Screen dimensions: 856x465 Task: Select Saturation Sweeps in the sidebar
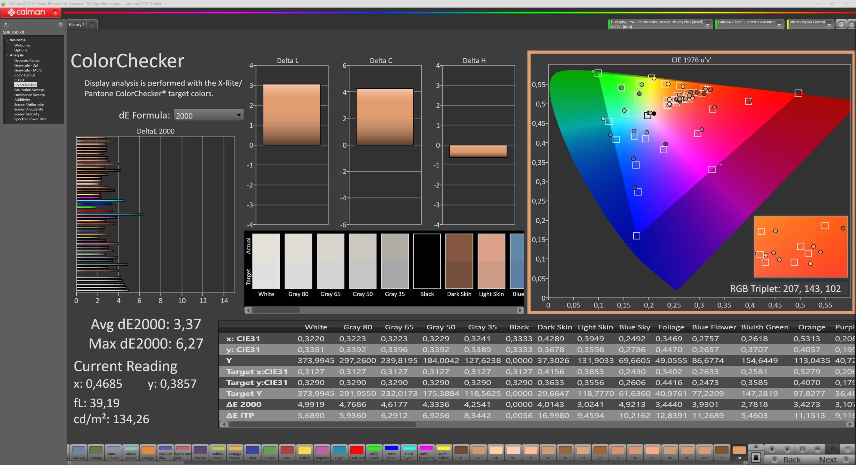pos(29,90)
